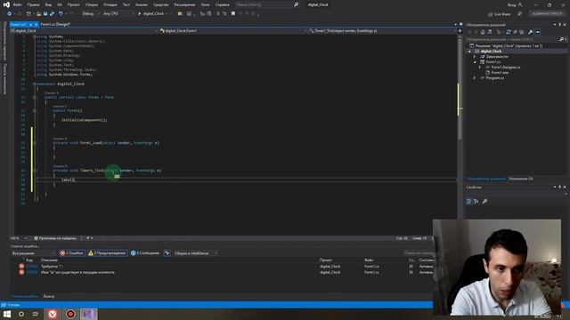Click the Cortana search circle on taskbar
The height and width of the screenshot is (320, 570).
point(21,314)
